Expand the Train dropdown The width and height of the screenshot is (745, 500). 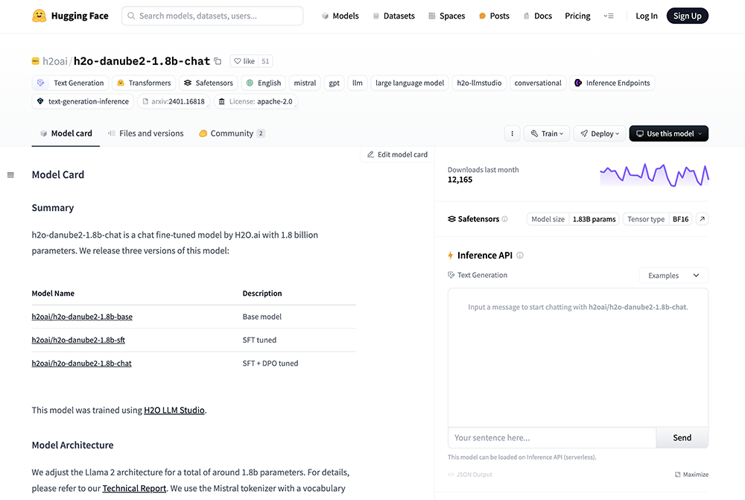pyautogui.click(x=548, y=133)
